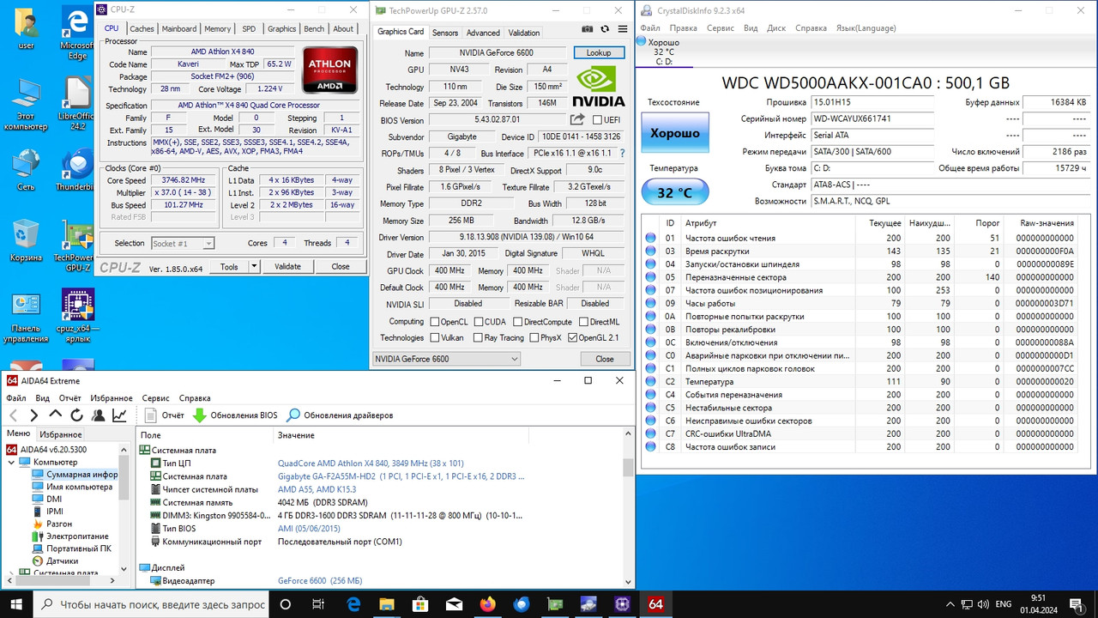Open LibreOffice 24.2 desktop icon
The height and width of the screenshot is (618, 1098).
[77, 103]
